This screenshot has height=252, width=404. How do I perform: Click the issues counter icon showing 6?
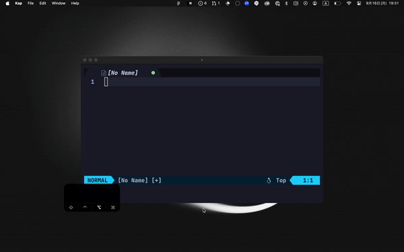click(x=202, y=3)
